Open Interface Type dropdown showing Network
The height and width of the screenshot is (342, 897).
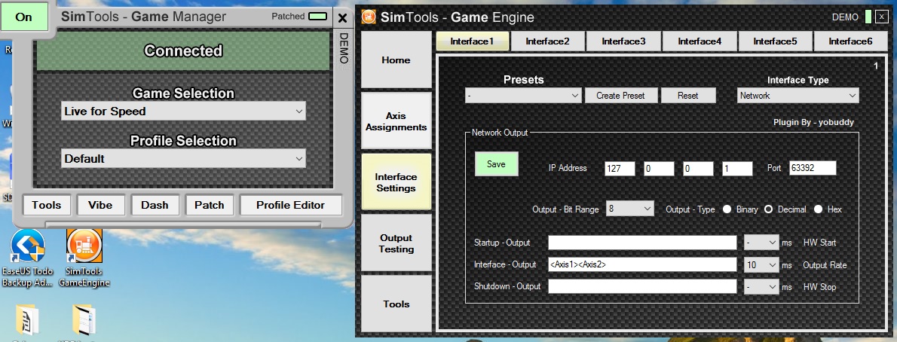(x=798, y=96)
